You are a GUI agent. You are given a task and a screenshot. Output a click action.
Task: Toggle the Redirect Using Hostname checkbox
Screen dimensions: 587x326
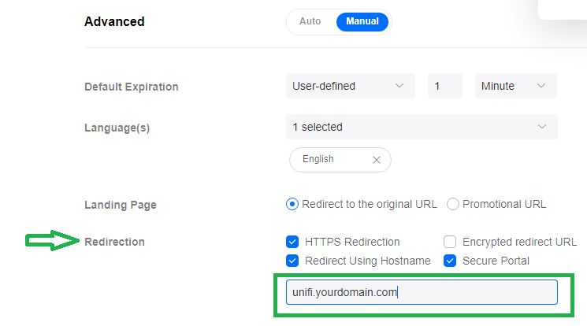pyautogui.click(x=292, y=261)
